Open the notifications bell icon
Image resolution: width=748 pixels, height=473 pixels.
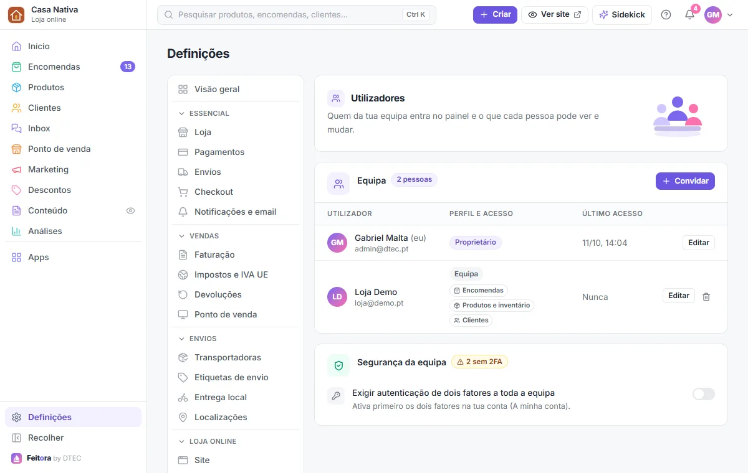pos(689,14)
